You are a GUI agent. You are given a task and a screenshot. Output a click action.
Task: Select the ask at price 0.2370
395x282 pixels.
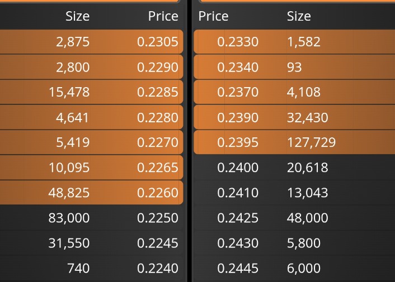click(x=294, y=92)
